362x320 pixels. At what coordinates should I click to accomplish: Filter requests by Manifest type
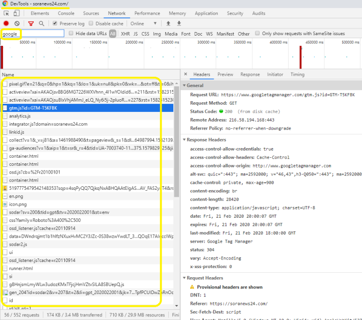point(225,34)
